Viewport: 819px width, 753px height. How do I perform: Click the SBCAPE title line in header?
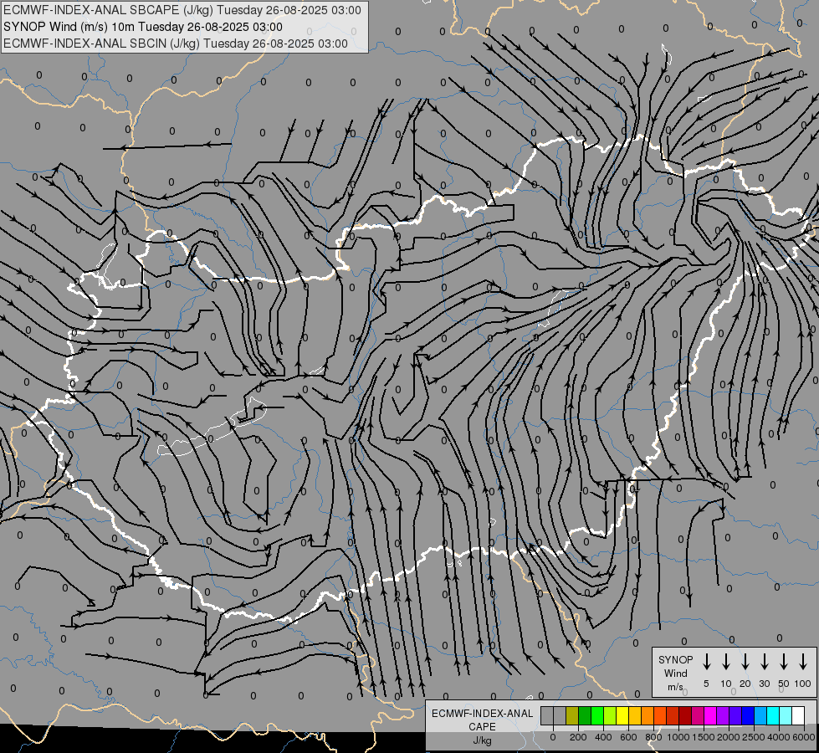[x=182, y=10]
